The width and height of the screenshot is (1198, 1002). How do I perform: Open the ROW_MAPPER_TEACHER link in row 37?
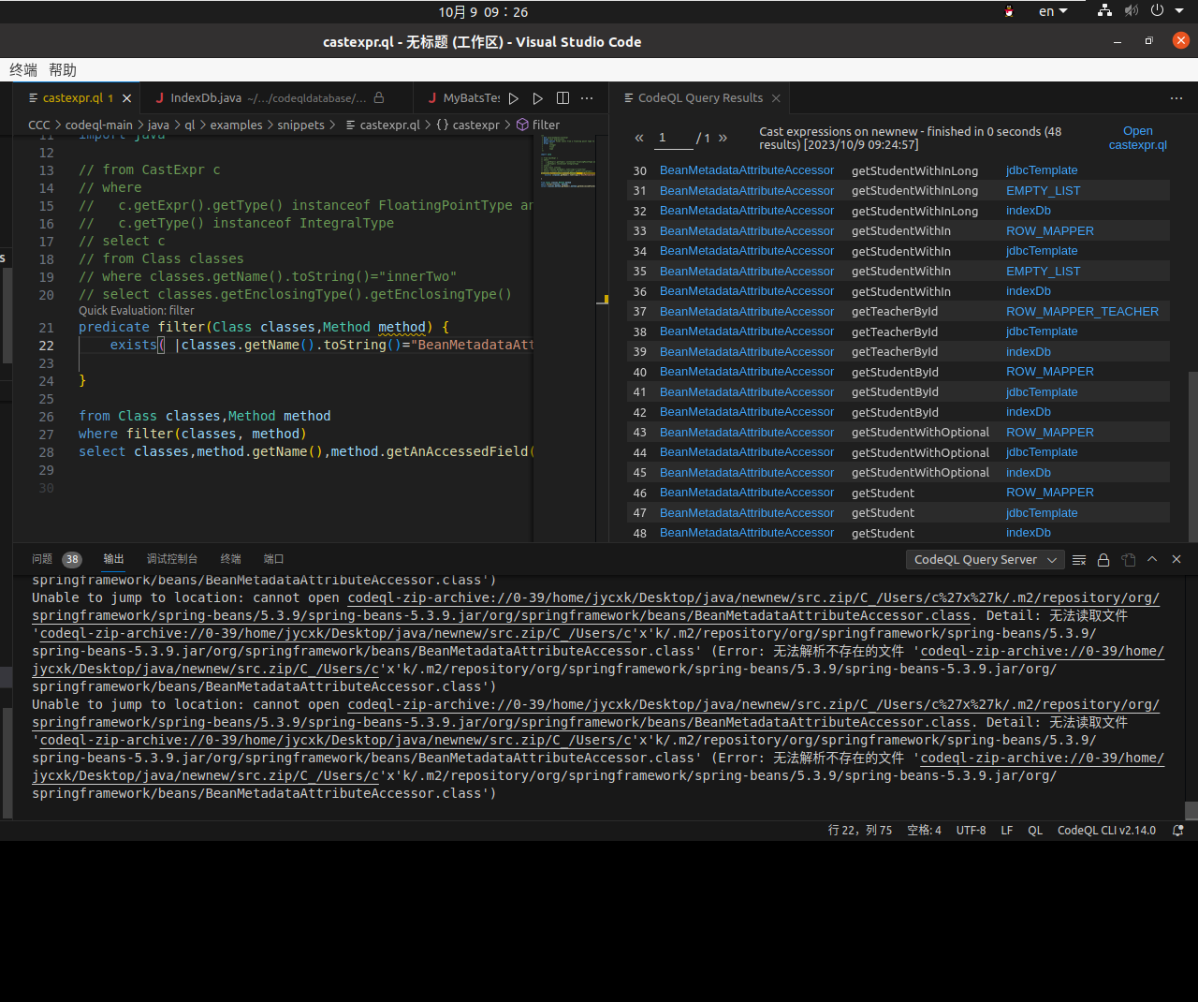coord(1082,312)
